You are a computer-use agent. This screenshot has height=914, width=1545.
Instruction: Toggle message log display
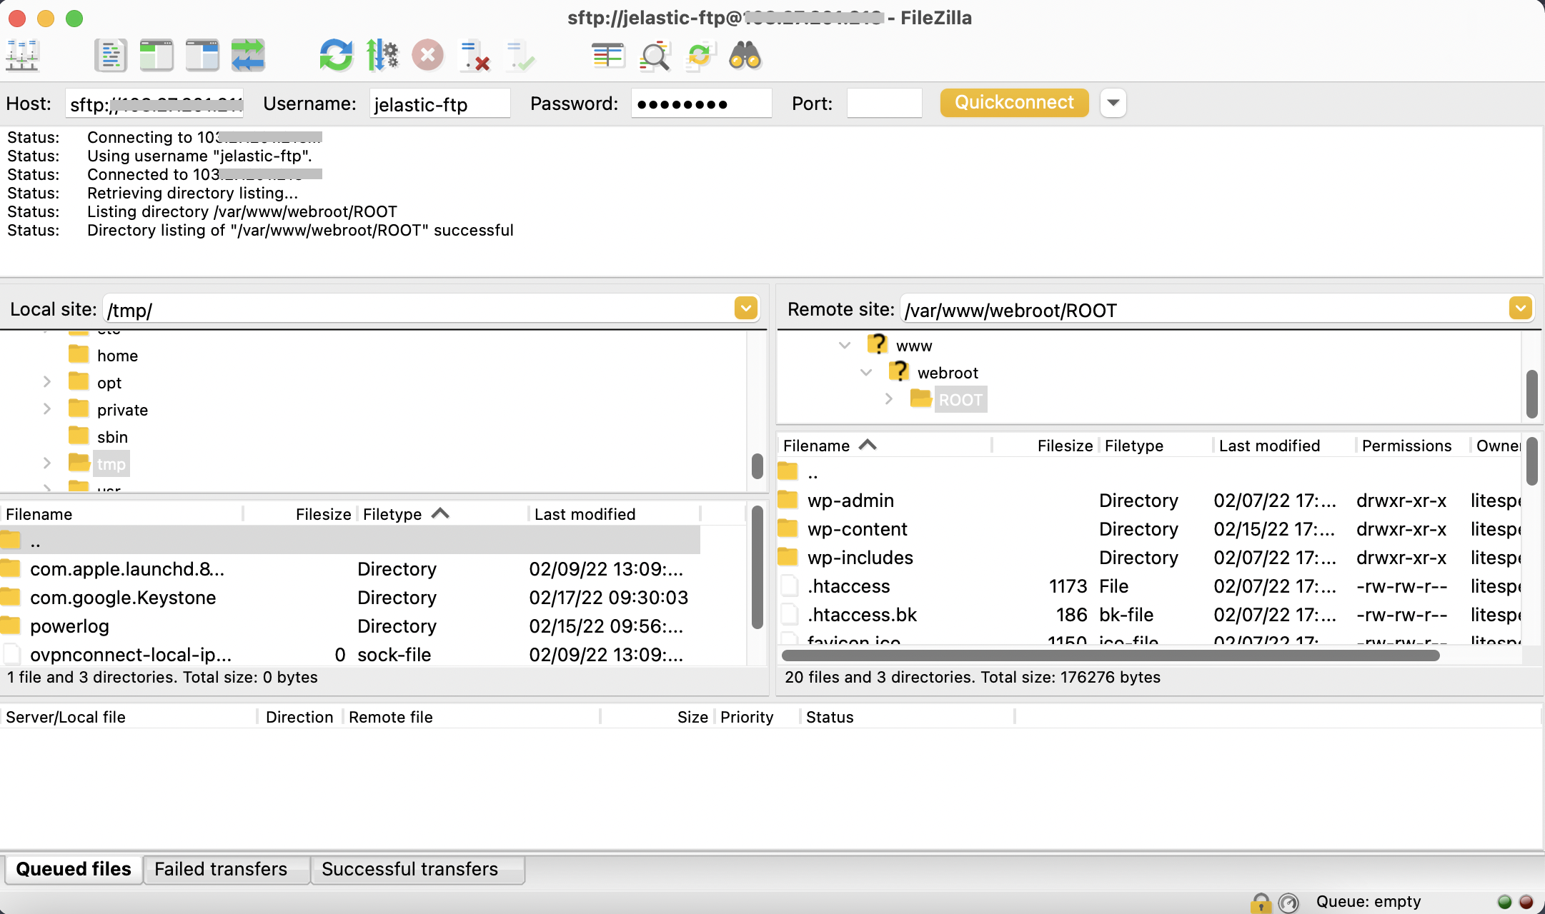111,56
